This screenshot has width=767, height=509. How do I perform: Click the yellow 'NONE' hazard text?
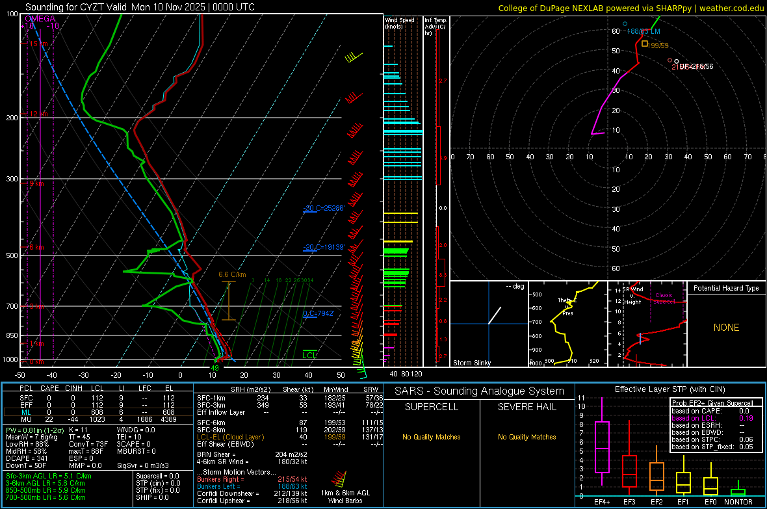coord(726,328)
